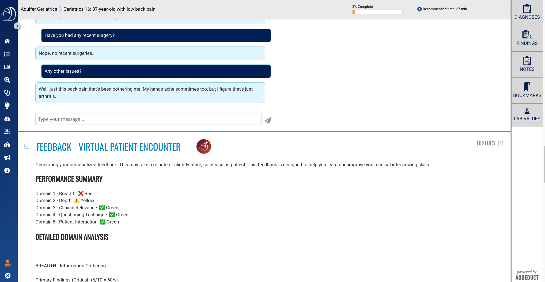The width and height of the screenshot is (545, 282).
Task: Go to Aquifer Geriatrics breadcrumb
Action: tap(39, 9)
